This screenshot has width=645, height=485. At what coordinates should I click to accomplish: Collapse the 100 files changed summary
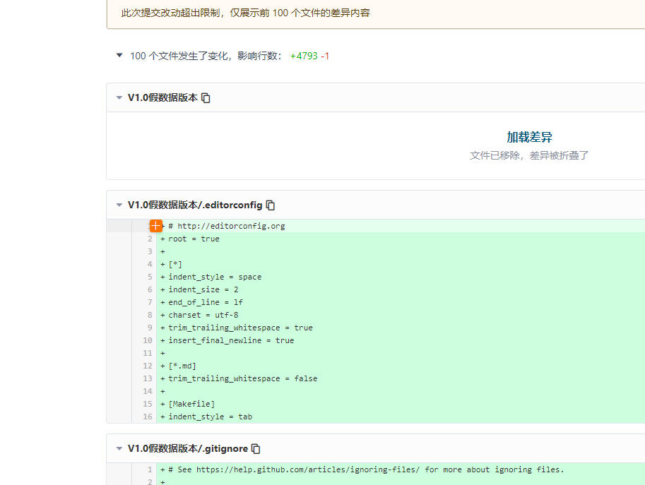pyautogui.click(x=119, y=56)
